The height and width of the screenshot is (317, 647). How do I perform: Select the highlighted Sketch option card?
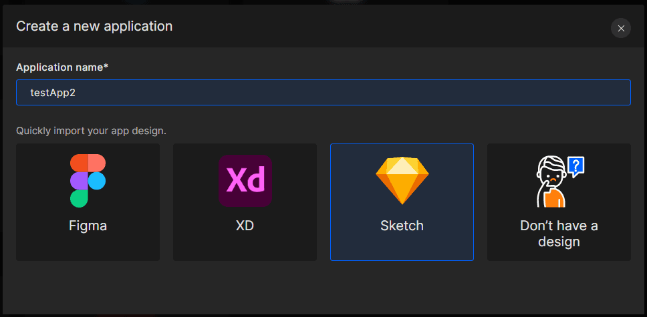click(402, 202)
